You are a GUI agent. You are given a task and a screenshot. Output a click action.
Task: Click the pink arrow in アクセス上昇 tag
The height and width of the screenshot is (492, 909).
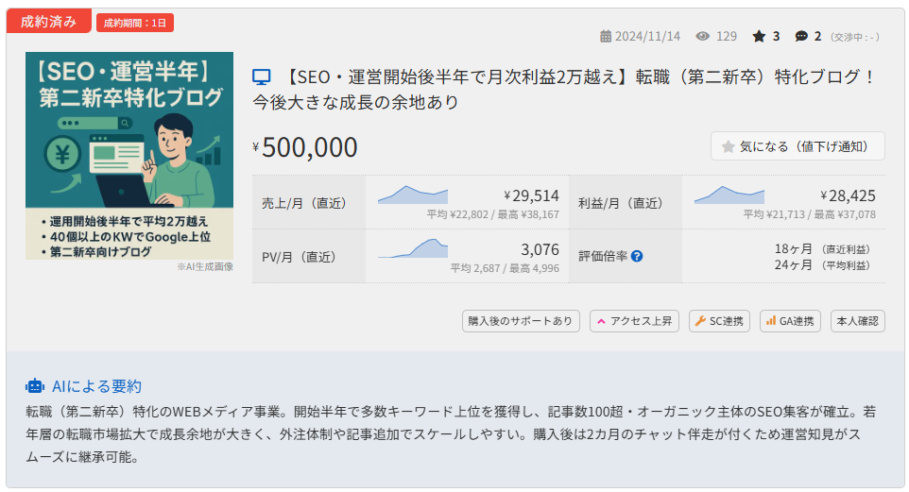pos(601,321)
